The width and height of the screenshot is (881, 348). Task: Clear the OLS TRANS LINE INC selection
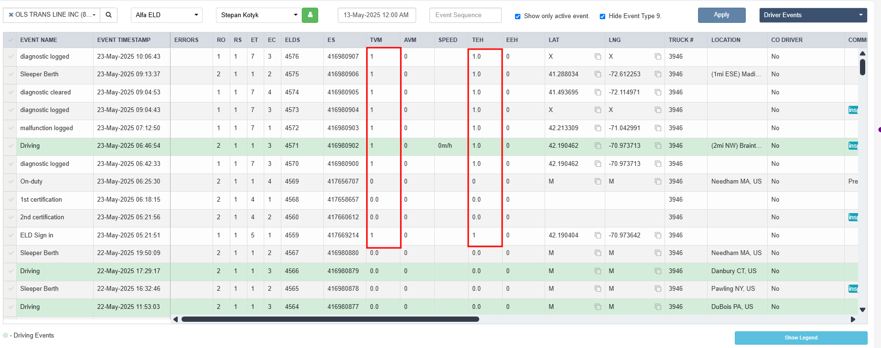[11, 15]
